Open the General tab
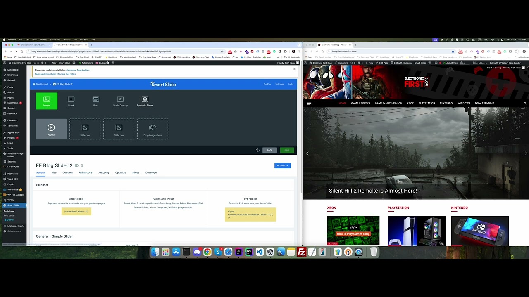Viewport: 529px width, 297px height. point(41,172)
